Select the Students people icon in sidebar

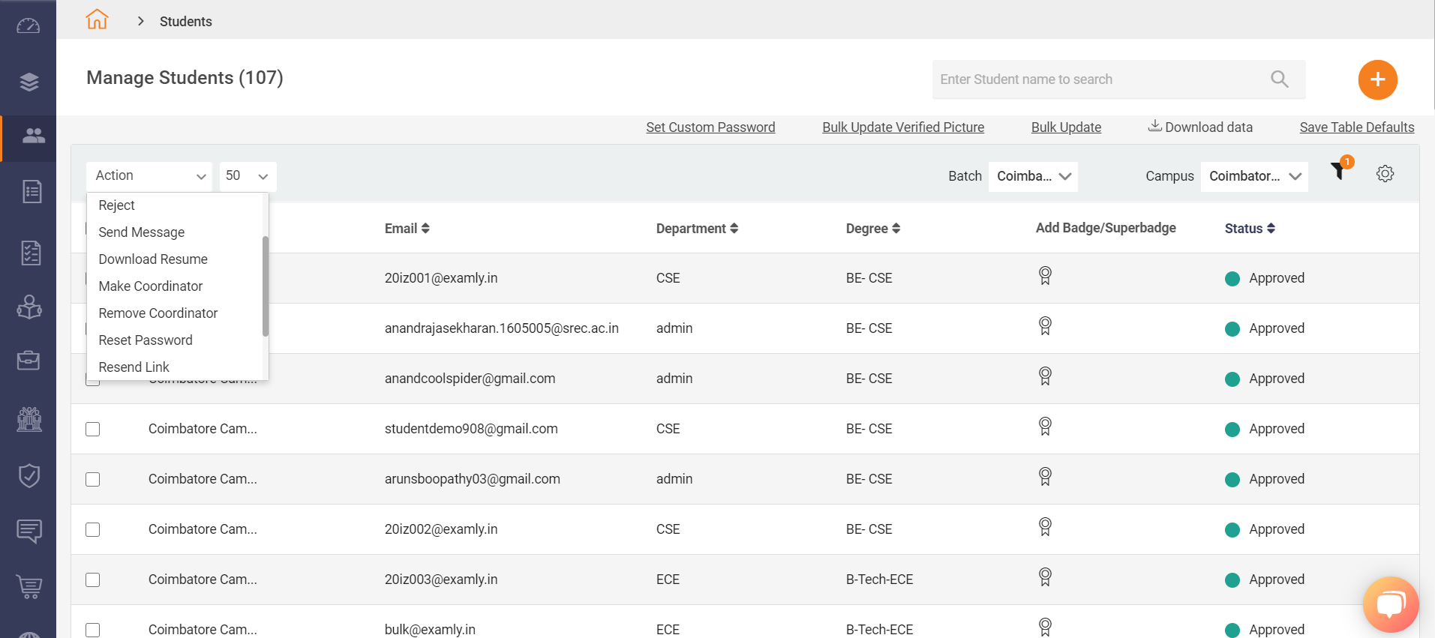(x=33, y=136)
